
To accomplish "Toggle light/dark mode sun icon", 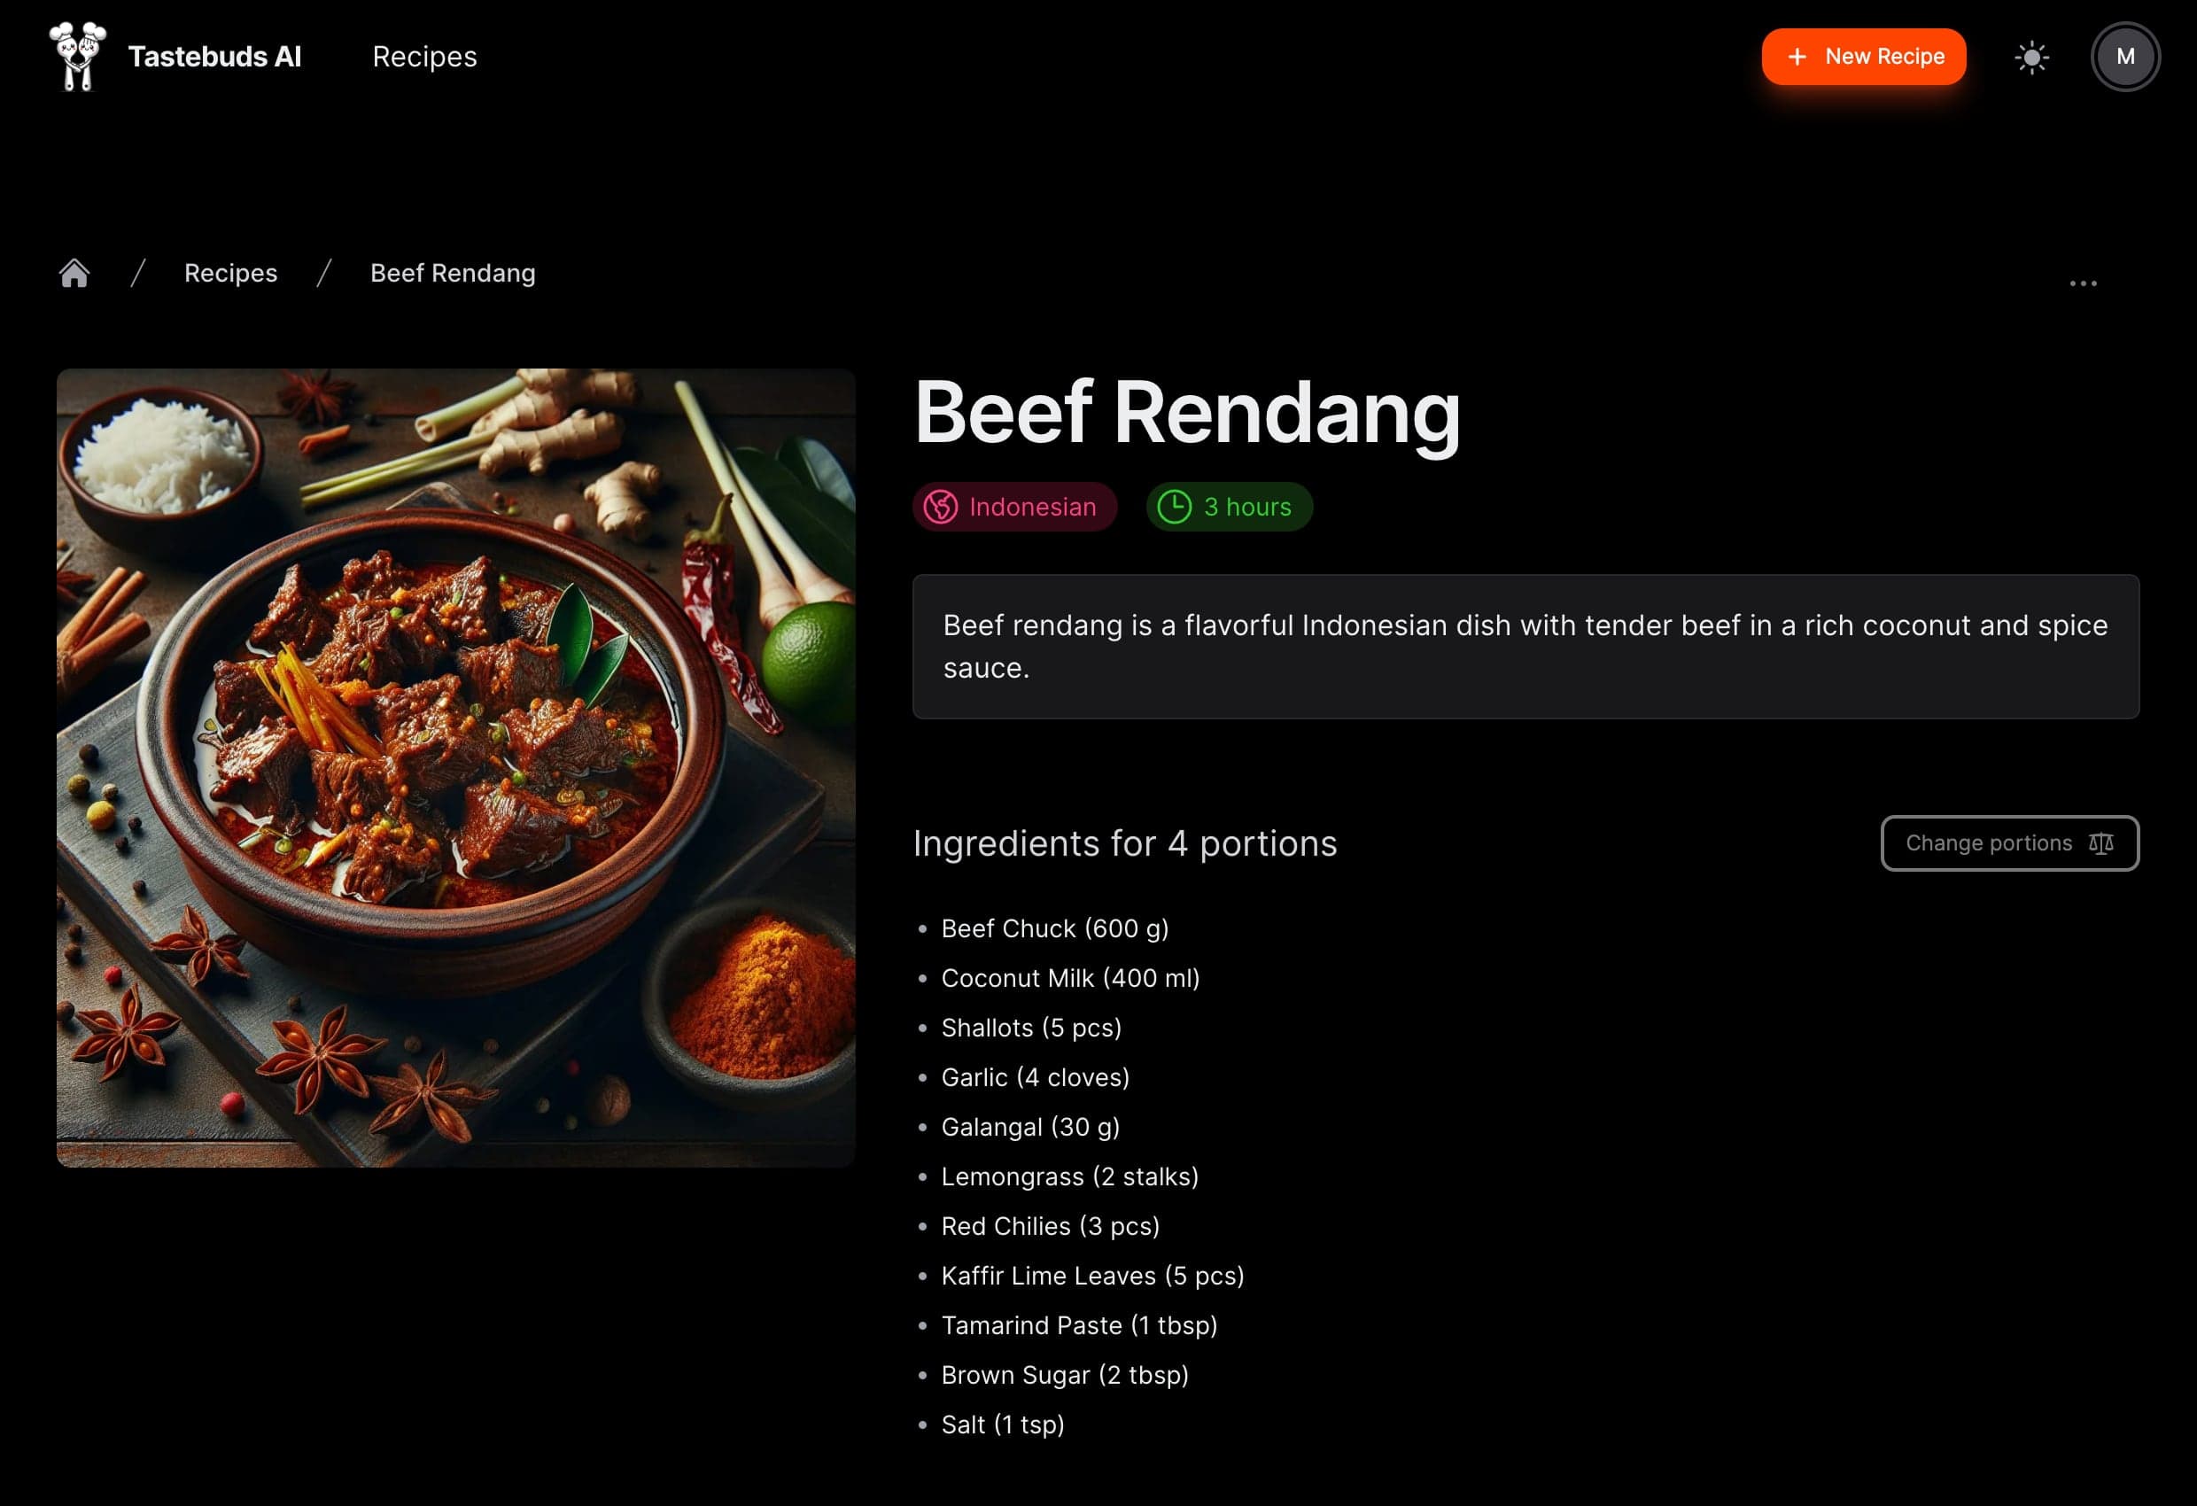I will [2031, 55].
